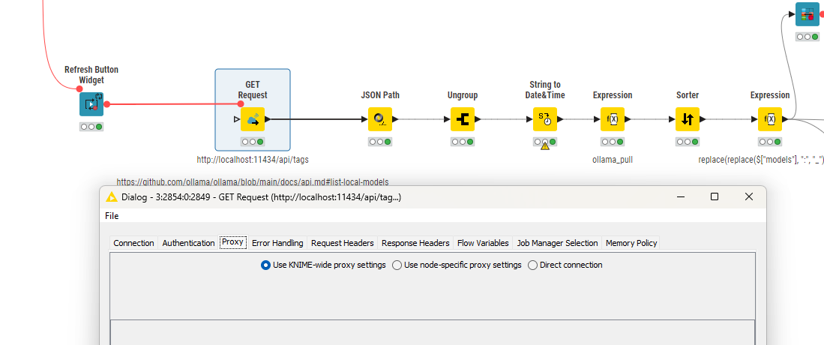
Task: Select the GET Request node icon
Action: click(252, 119)
